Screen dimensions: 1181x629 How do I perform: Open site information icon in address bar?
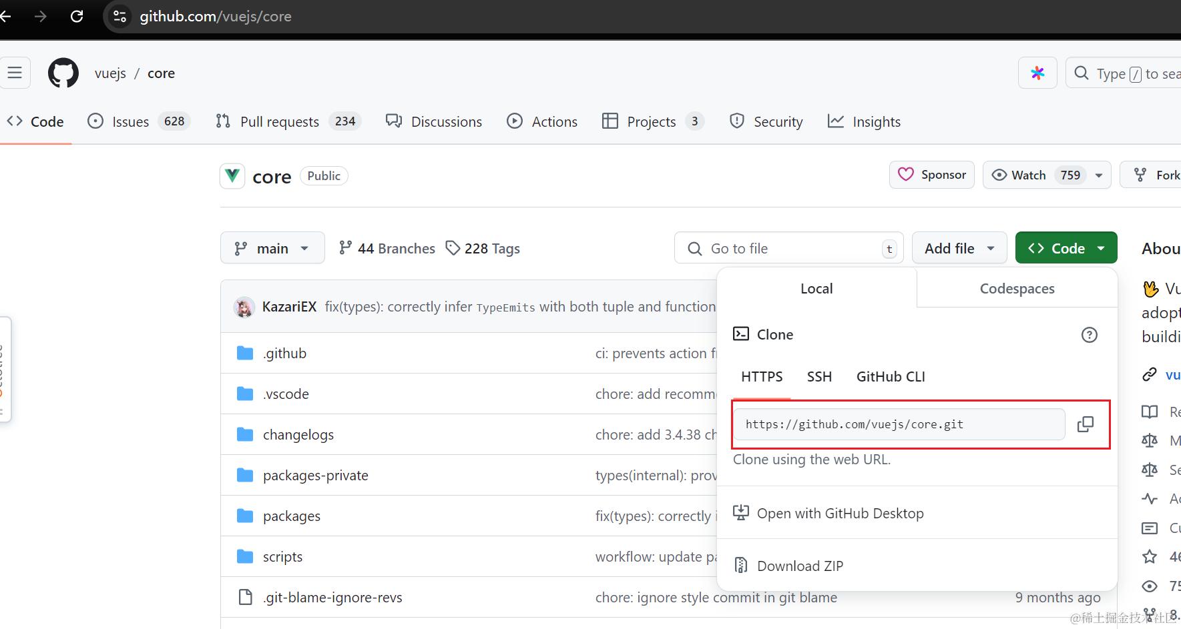point(120,16)
